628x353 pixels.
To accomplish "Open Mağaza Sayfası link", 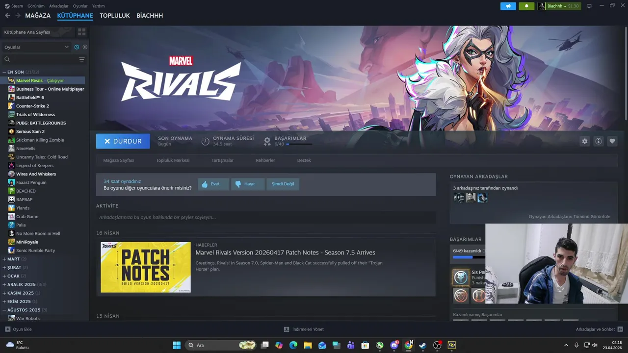I will pyautogui.click(x=119, y=160).
